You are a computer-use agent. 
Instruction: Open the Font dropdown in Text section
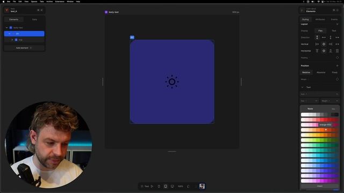pyautogui.click(x=320, y=94)
